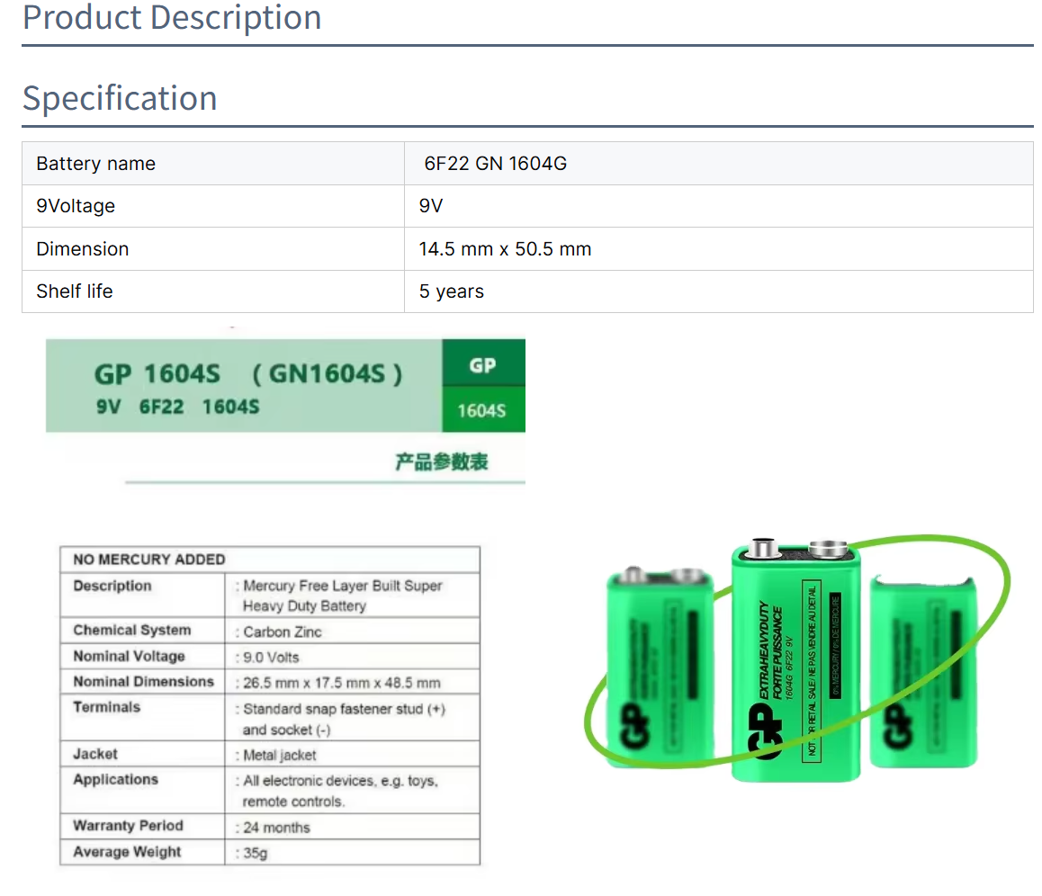Click Mercury Free Layer Built Super text
Image resolution: width=1042 pixels, height=896 pixels.
click(342, 586)
